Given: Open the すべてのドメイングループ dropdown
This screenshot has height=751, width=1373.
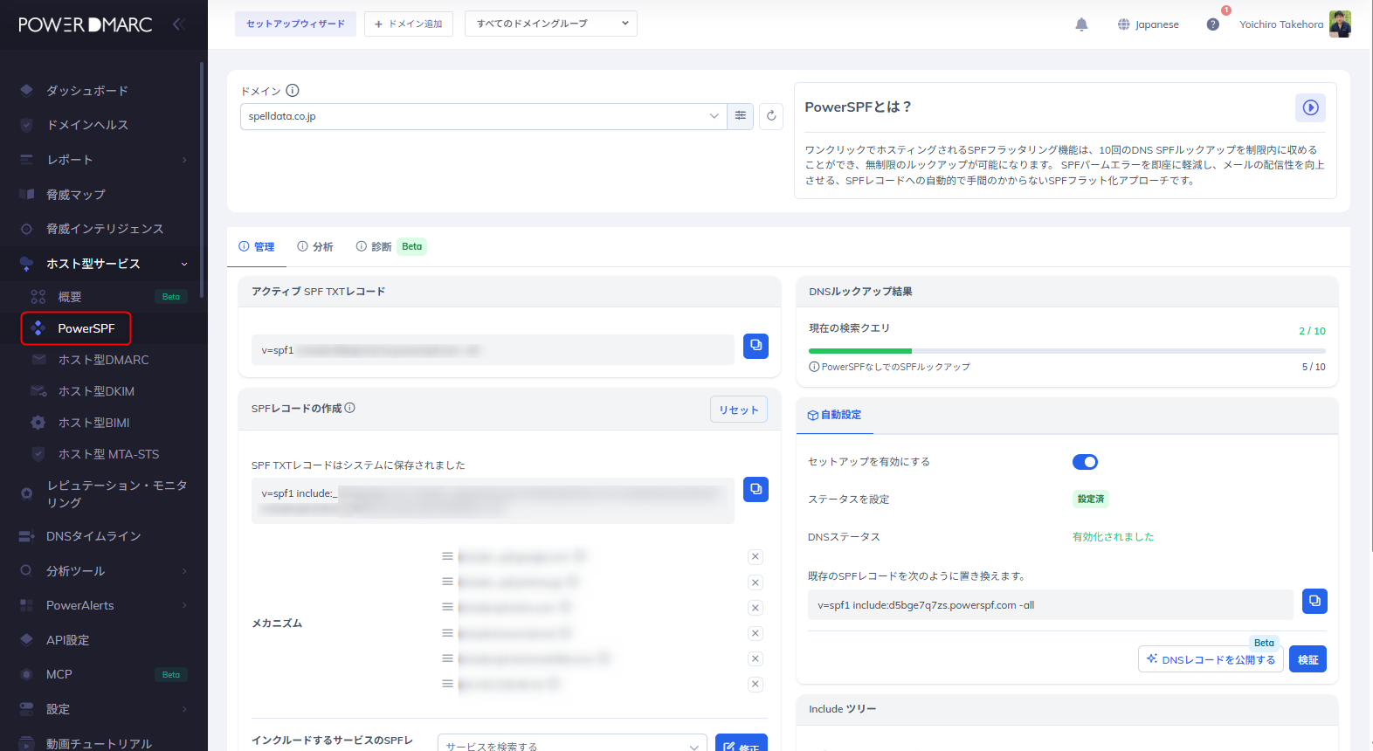Looking at the screenshot, I should (551, 24).
